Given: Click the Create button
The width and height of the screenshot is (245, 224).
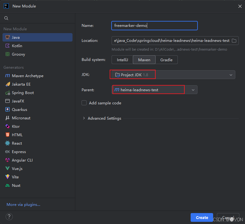Looking at the screenshot, I should (x=202, y=217).
